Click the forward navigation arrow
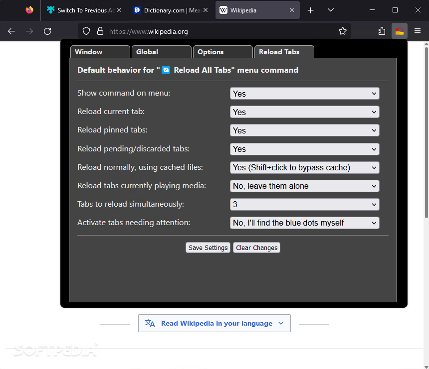 pos(29,31)
